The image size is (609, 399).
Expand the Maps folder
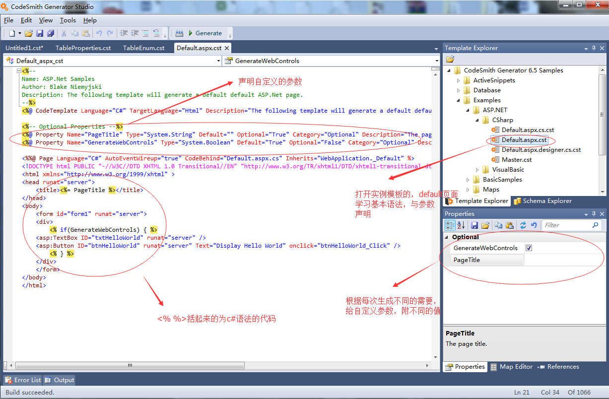point(468,190)
